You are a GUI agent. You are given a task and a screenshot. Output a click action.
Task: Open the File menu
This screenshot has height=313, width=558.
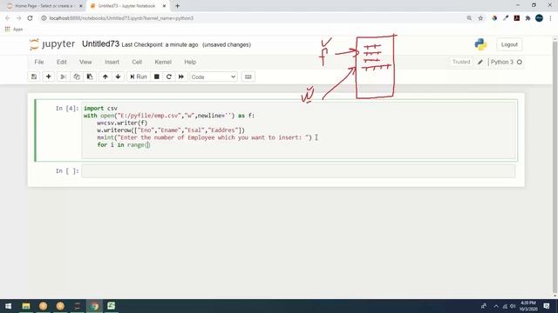tap(39, 62)
